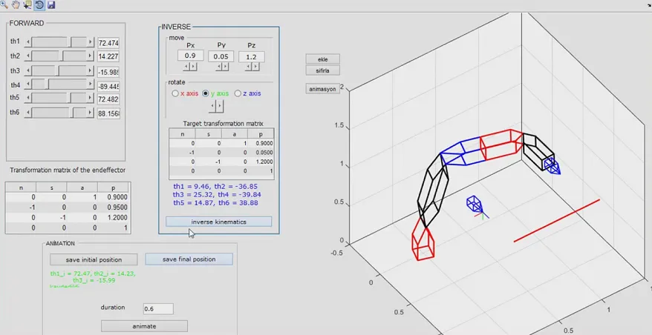
Task: Click th4 value field -89.445
Action: pyautogui.click(x=108, y=87)
